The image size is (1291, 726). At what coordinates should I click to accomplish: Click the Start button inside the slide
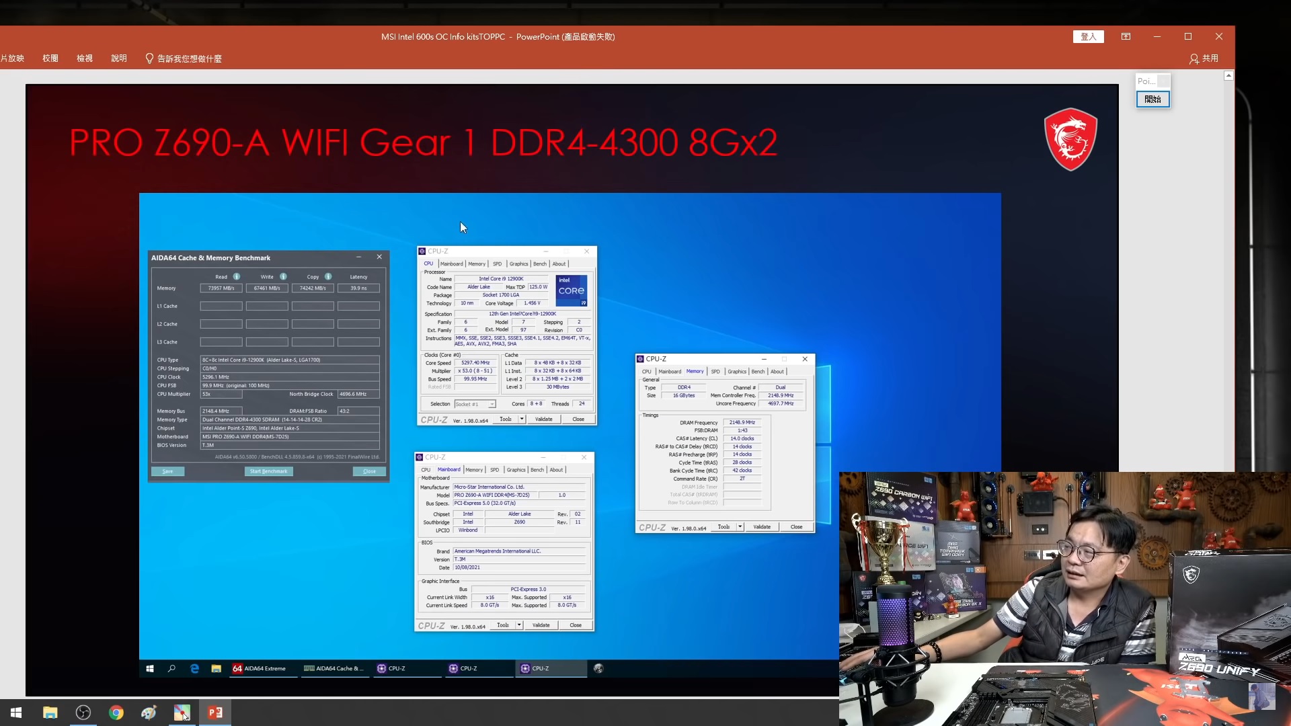150,668
